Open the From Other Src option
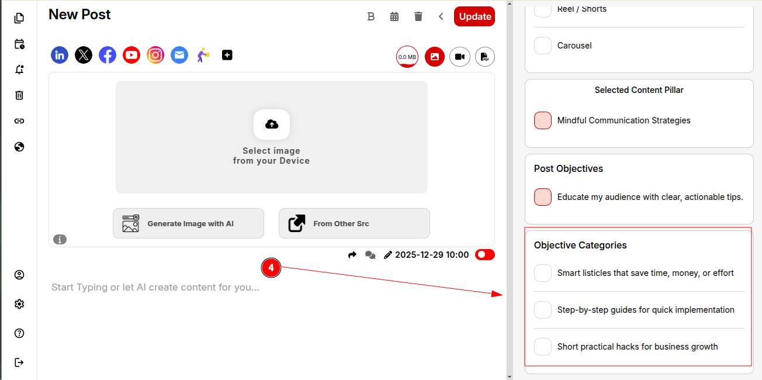 [354, 223]
